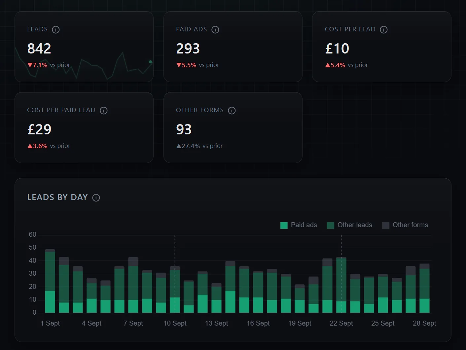The width and height of the screenshot is (466, 350).
Task: Show info for the COST PER LEAD card
Action: (384, 30)
